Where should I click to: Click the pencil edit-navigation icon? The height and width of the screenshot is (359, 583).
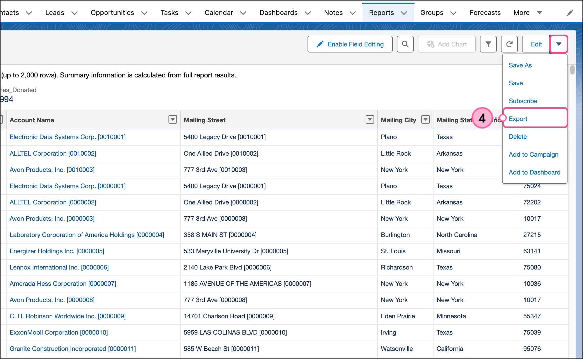pos(570,13)
